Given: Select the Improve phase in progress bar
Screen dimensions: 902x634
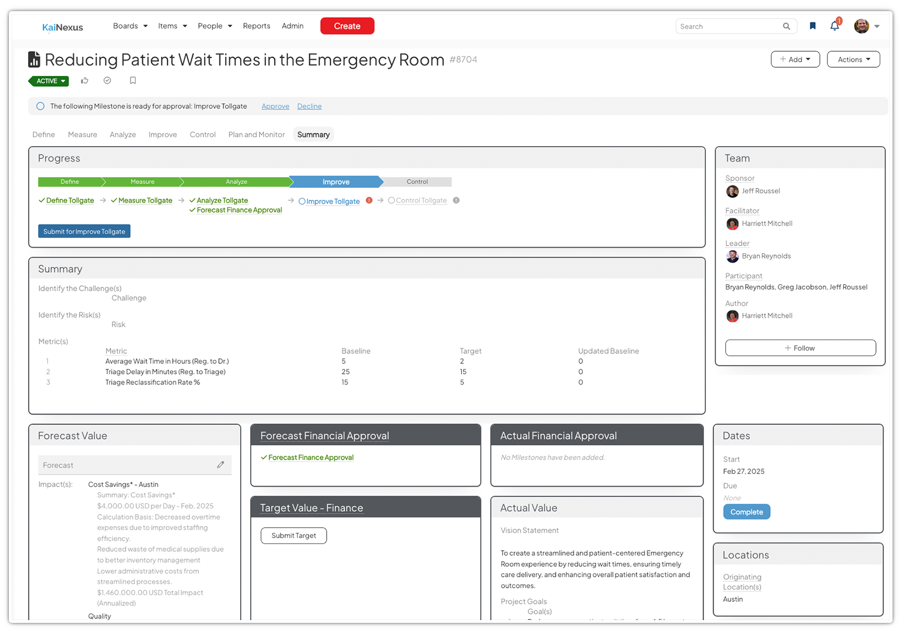Looking at the screenshot, I should point(336,182).
